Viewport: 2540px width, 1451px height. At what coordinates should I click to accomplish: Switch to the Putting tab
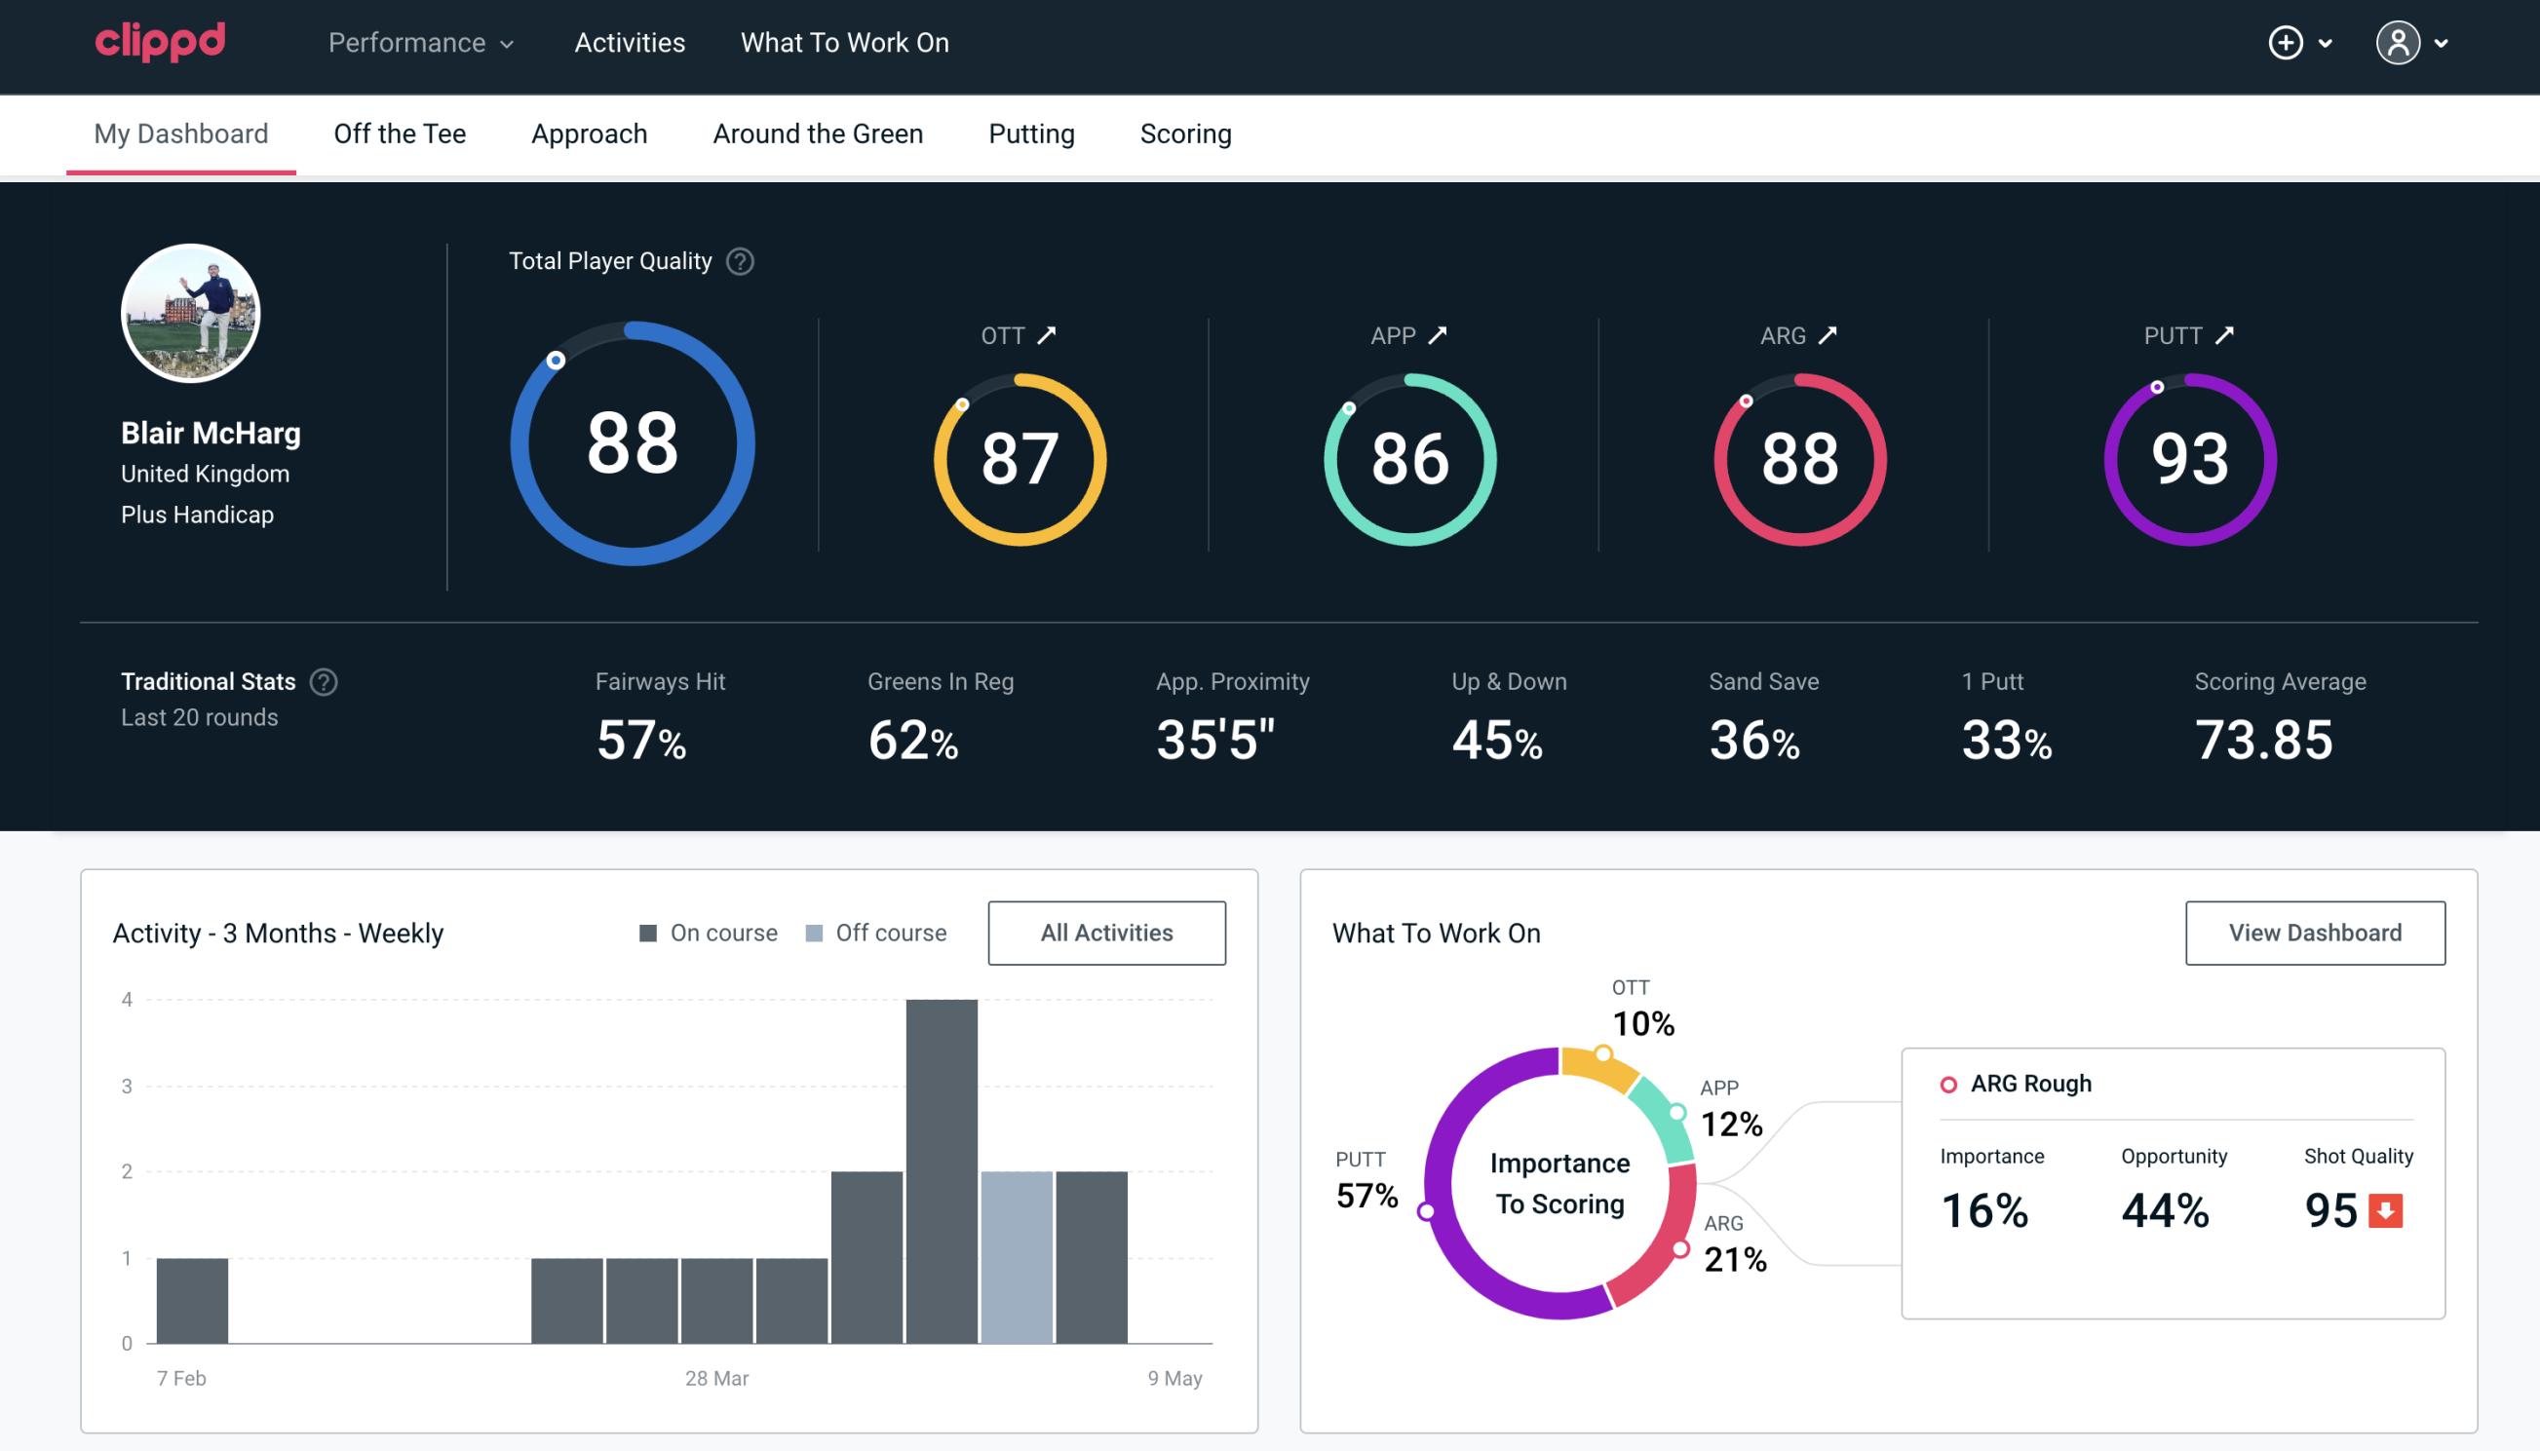[1031, 134]
